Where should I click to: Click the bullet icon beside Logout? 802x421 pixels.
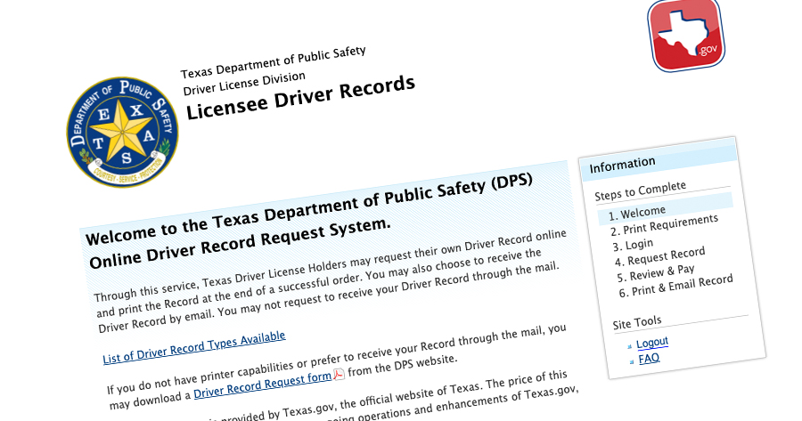629,346
